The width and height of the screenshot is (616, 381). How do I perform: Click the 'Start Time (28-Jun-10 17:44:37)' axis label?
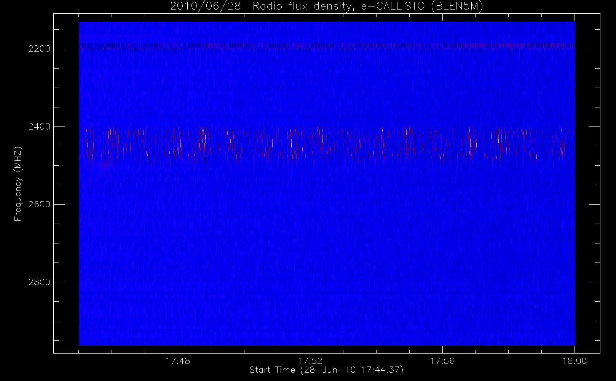click(326, 370)
